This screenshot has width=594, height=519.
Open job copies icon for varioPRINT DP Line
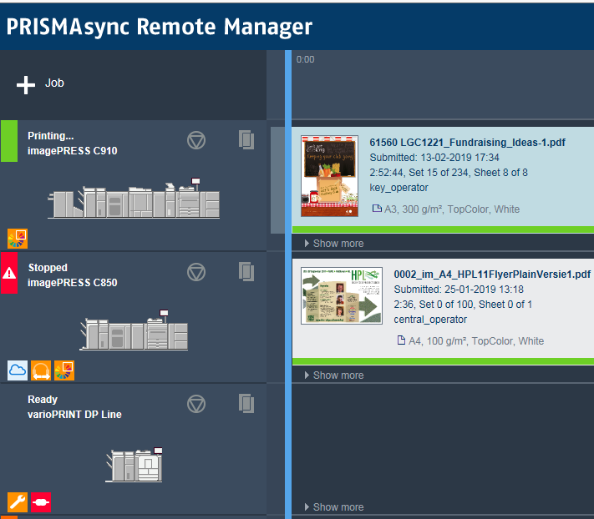246,404
